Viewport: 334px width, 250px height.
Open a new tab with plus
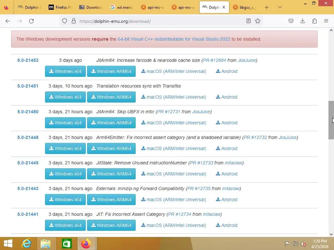[267, 7]
